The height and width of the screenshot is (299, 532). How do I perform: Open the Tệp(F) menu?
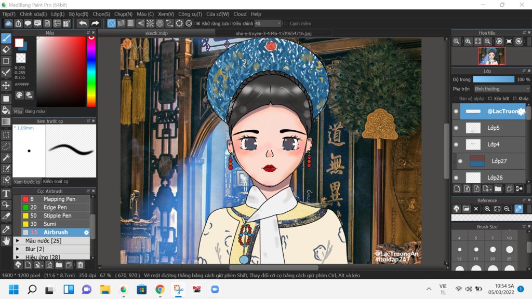(9, 14)
